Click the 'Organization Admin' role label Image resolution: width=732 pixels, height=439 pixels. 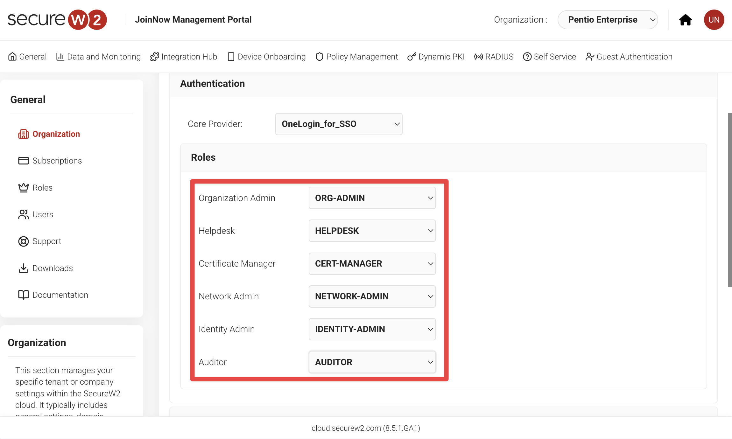point(237,198)
